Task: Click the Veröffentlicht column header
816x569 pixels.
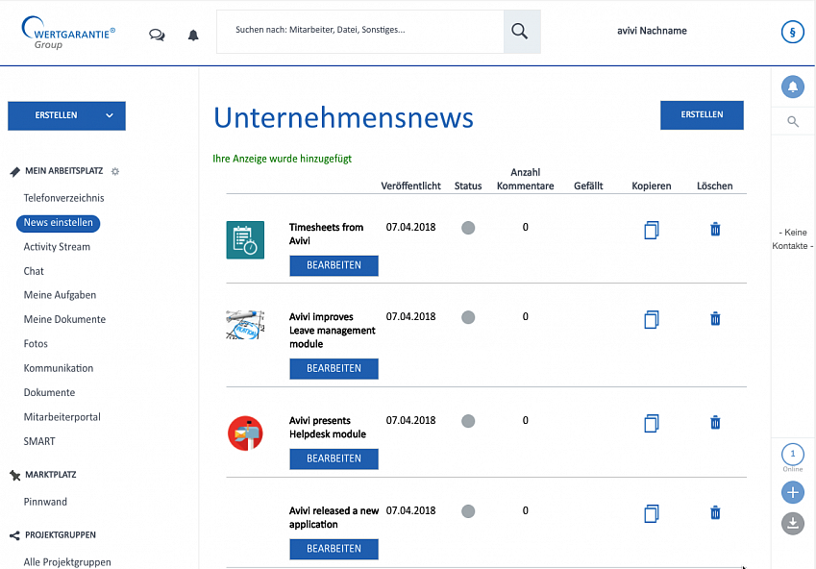Action: 410,186
